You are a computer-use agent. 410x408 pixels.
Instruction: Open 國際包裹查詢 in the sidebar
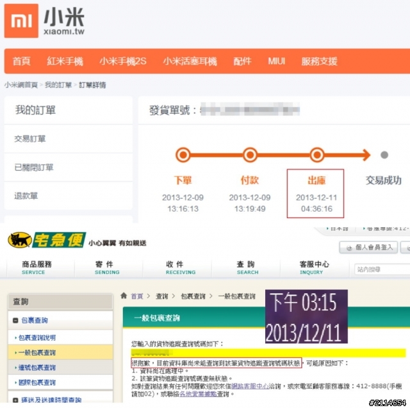37,382
